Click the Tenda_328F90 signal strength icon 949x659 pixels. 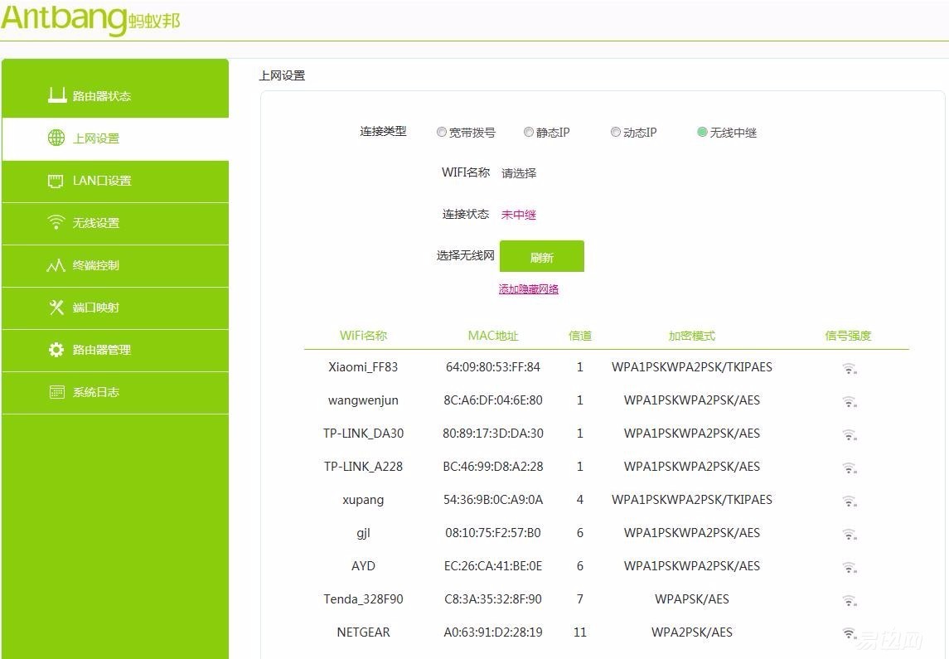click(849, 599)
